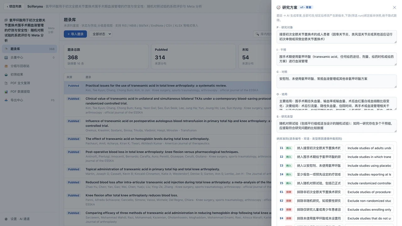Screen dimensions: 402x226
Task: Go back to 项目列表
Action: coord(14,6)
